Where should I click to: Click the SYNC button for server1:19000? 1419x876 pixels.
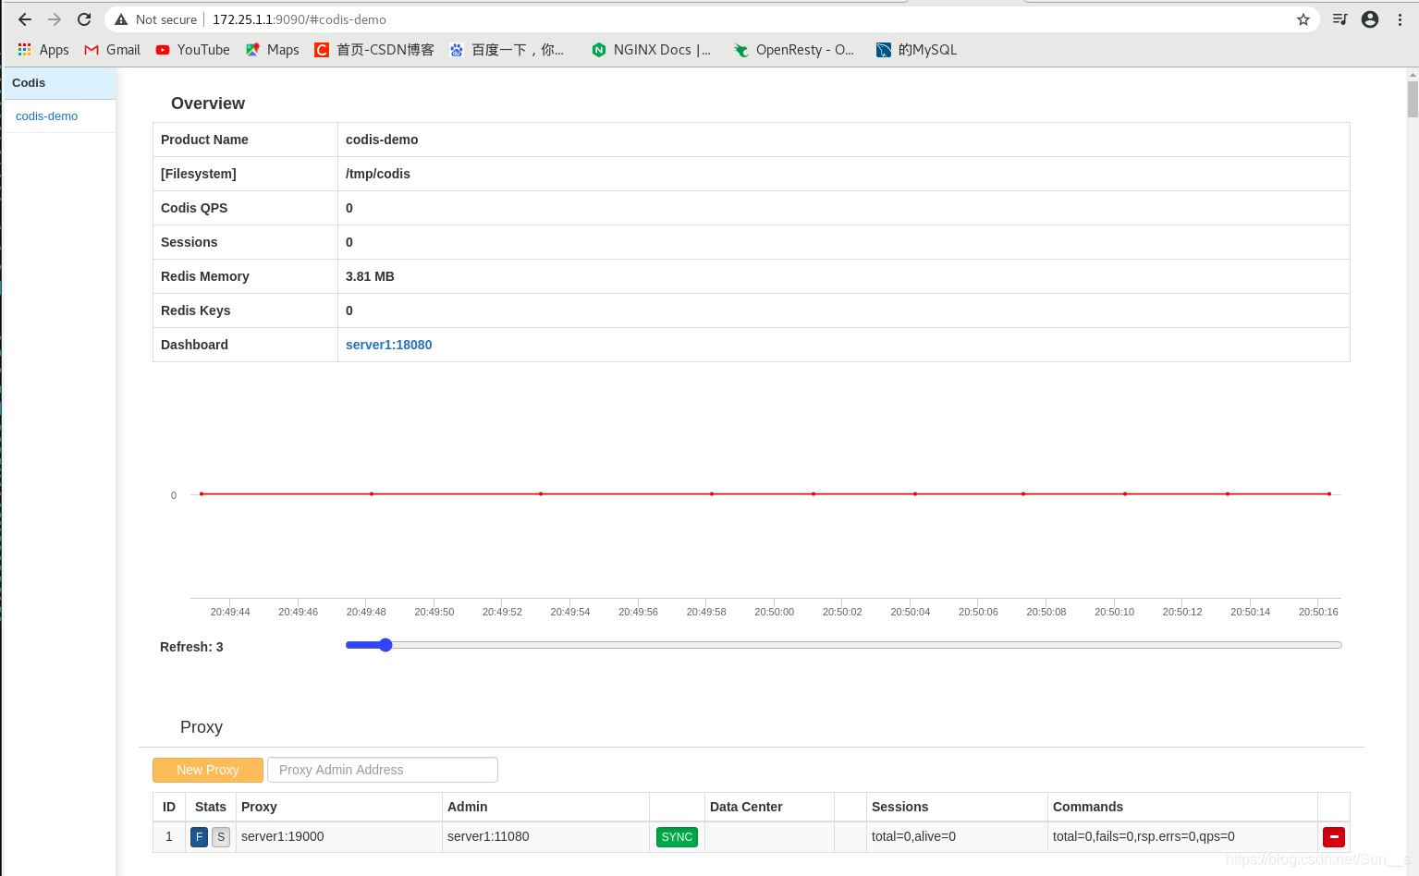(x=677, y=837)
